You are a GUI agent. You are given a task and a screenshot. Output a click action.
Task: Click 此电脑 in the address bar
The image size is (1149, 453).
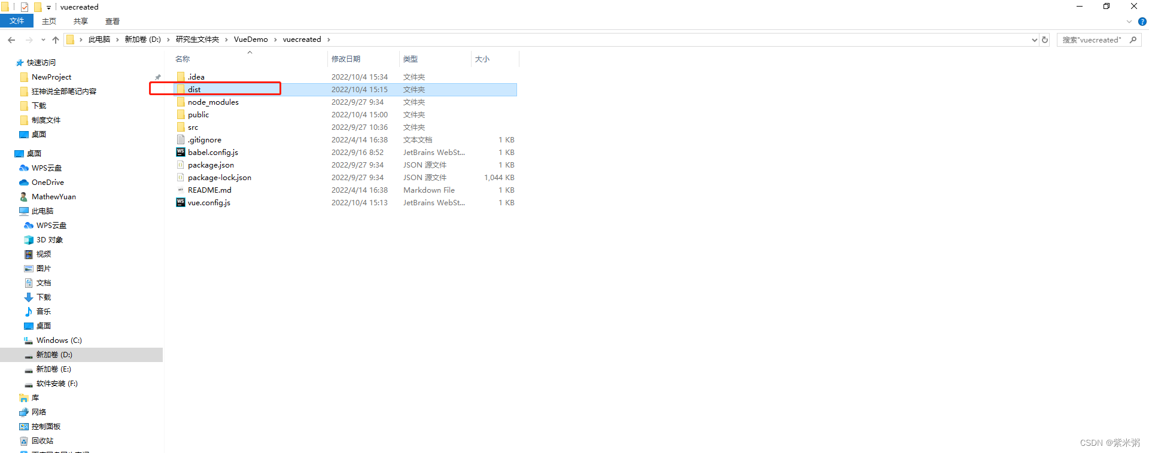(x=99, y=39)
